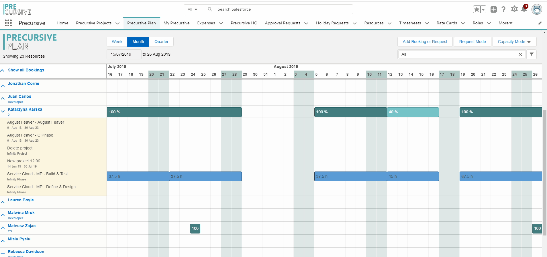Image resolution: width=547 pixels, height=257 pixels.
Task: Expand the Misiu Pysiu row chevron
Action: 3,241
